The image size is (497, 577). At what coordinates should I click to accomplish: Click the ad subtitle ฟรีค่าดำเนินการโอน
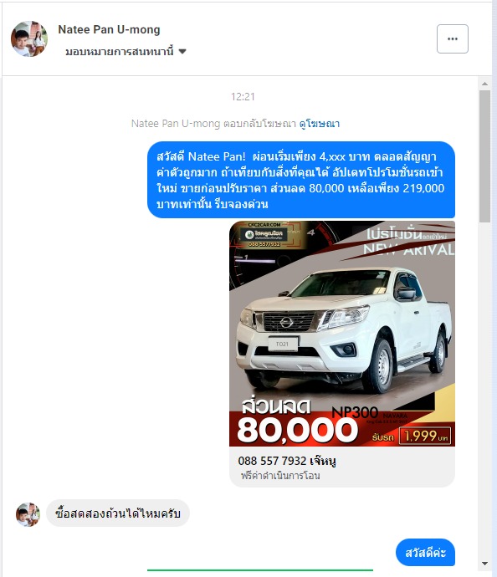click(280, 476)
